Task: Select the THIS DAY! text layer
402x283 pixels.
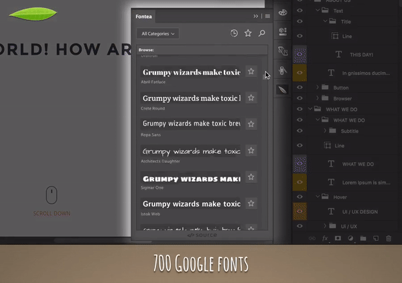Action: (362, 55)
